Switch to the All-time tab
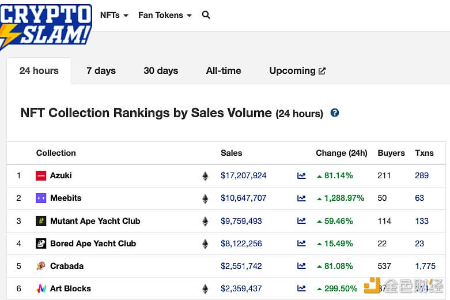Image resolution: width=450 pixels, height=300 pixels. [224, 71]
